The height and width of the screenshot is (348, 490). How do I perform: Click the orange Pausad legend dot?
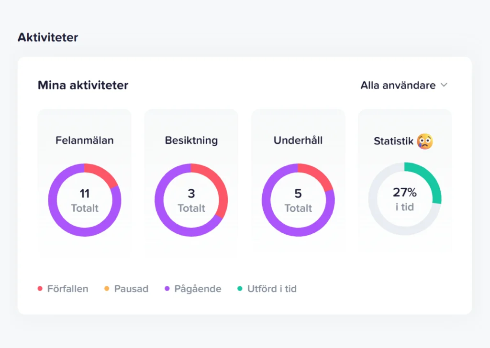click(107, 289)
